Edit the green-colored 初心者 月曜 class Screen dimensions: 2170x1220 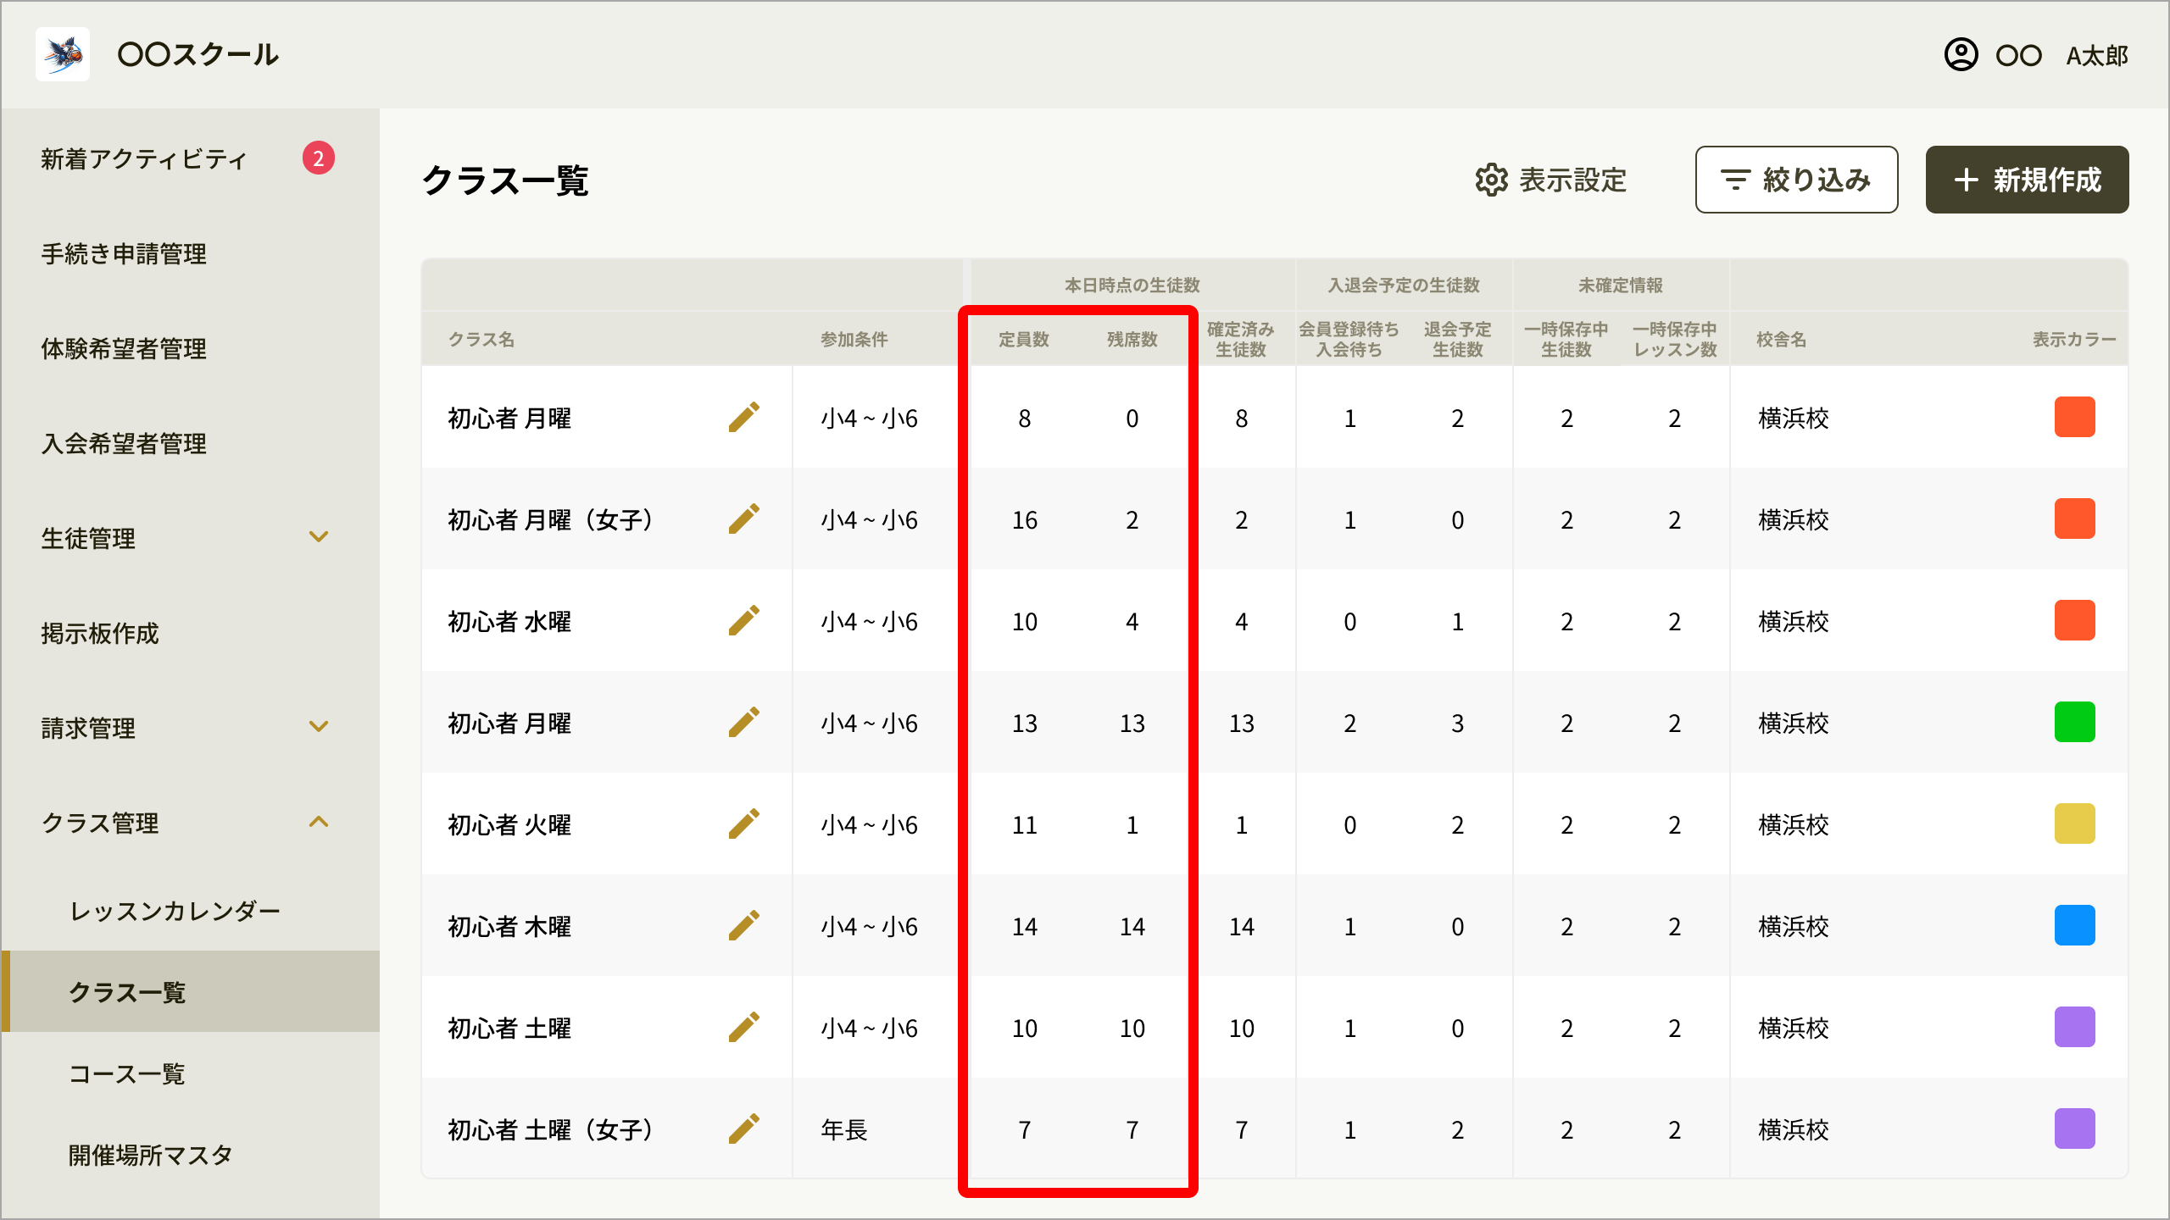(743, 723)
